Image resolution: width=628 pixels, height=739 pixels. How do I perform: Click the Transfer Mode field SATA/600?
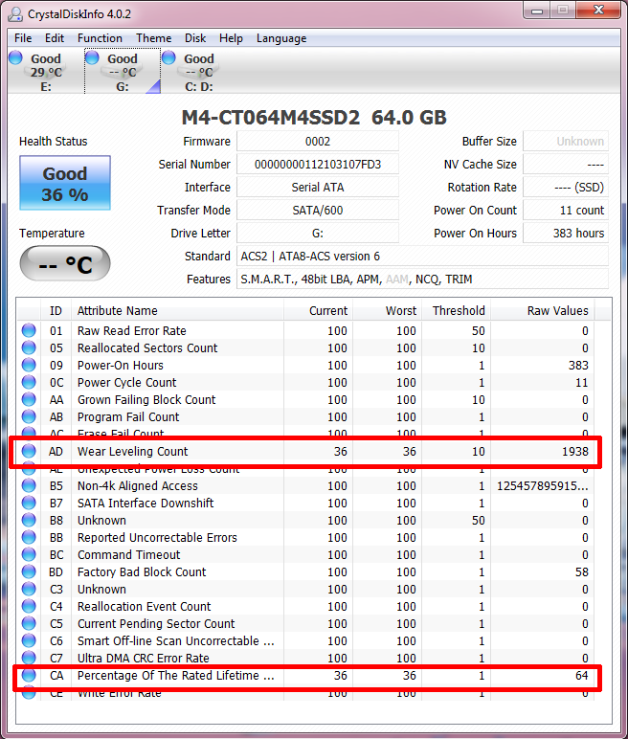click(x=318, y=211)
